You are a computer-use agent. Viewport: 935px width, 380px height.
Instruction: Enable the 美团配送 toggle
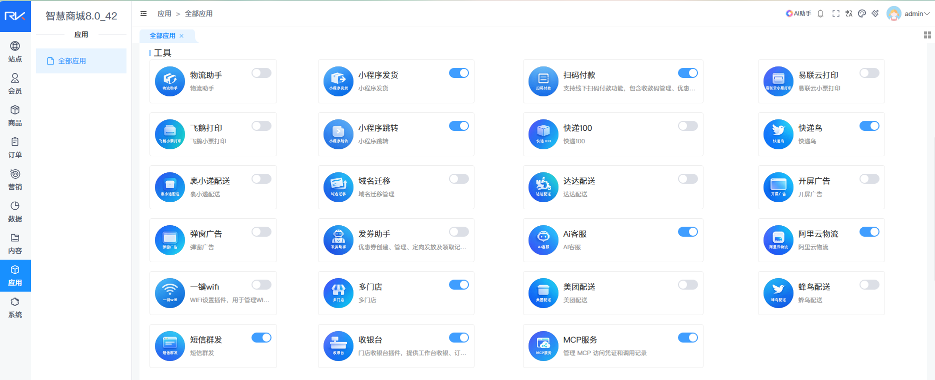pos(688,285)
